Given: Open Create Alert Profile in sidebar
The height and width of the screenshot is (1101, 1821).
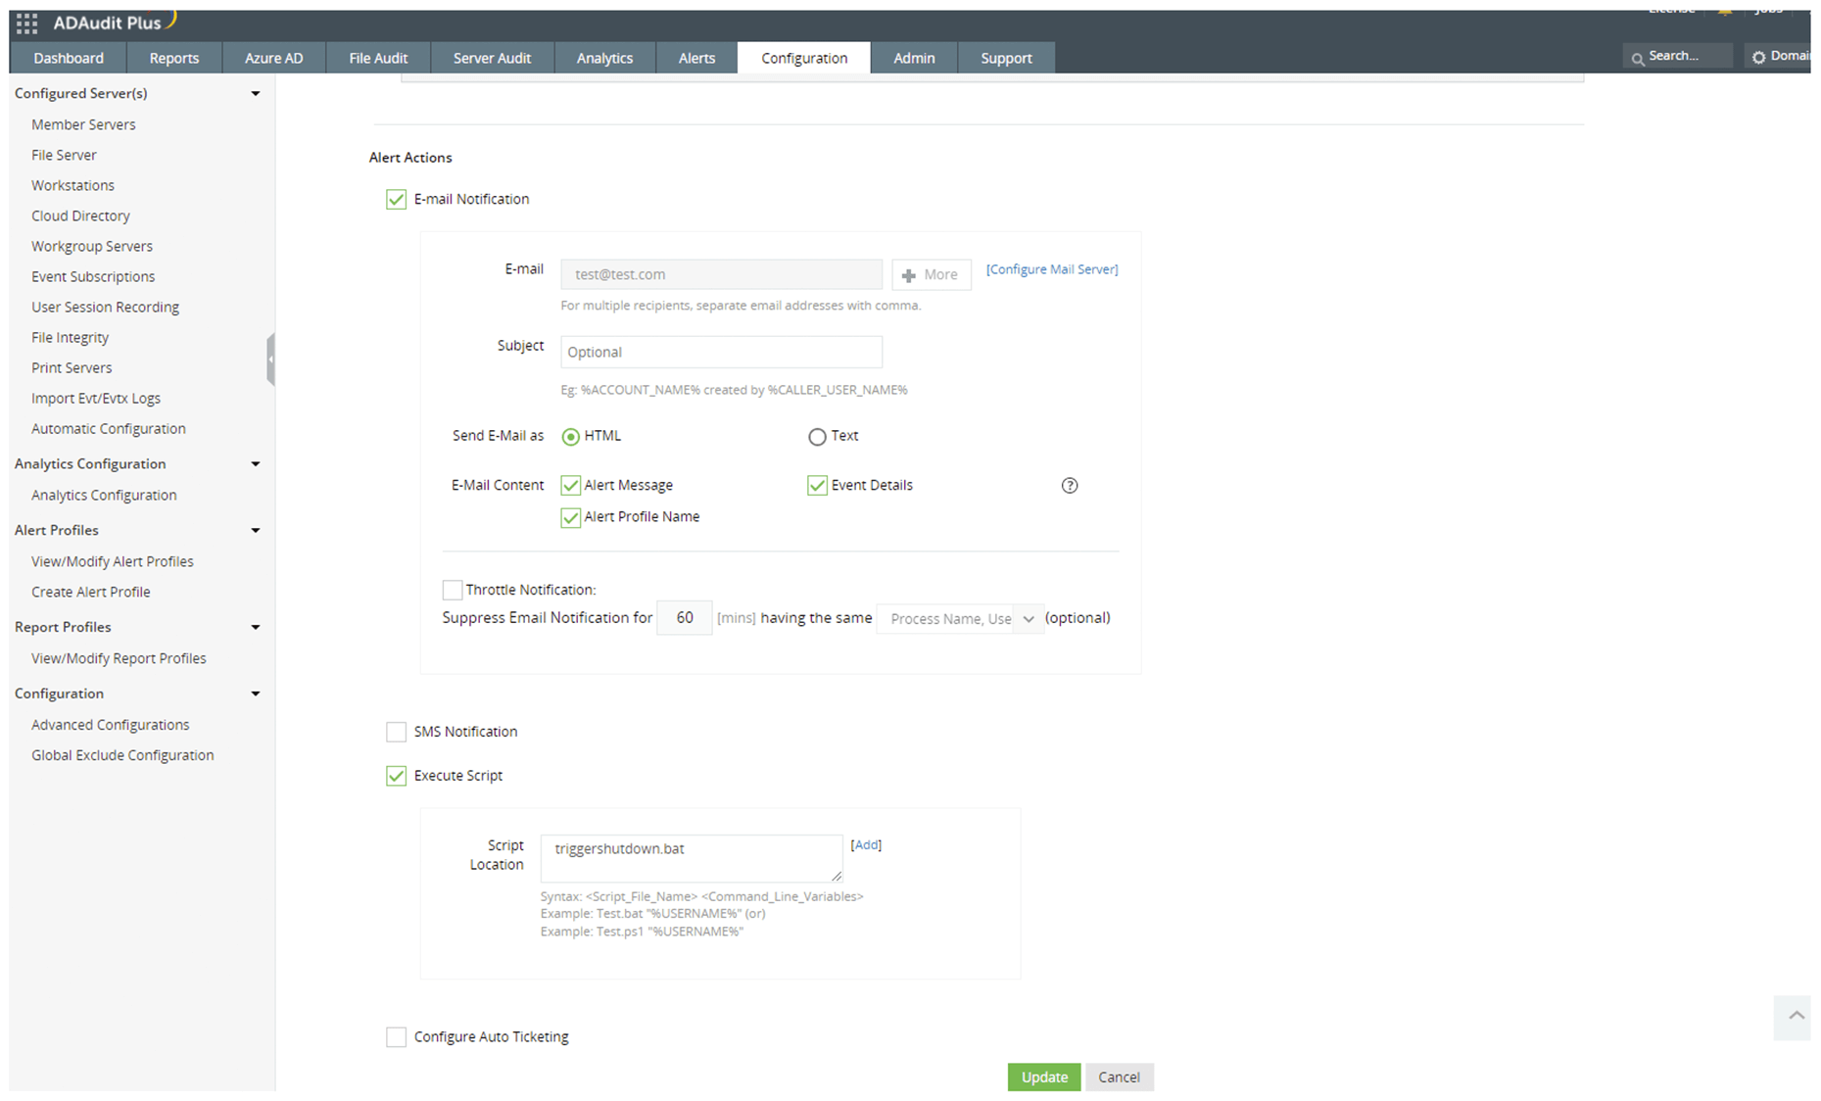Looking at the screenshot, I should tap(90, 592).
